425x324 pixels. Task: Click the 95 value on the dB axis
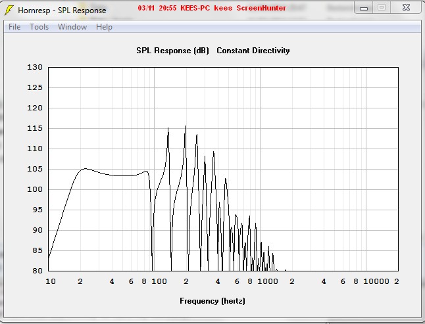click(x=37, y=210)
